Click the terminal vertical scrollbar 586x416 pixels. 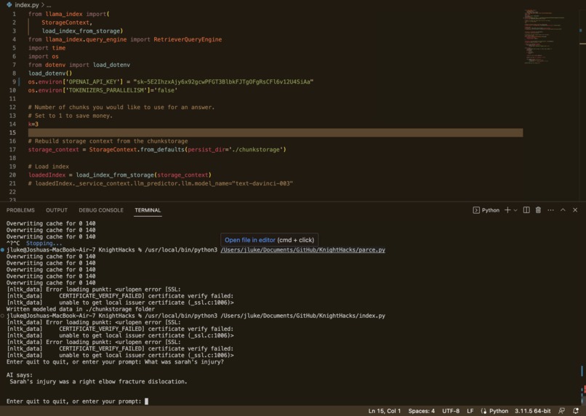click(582, 311)
